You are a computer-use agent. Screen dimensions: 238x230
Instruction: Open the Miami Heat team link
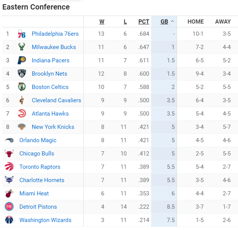click(x=34, y=194)
